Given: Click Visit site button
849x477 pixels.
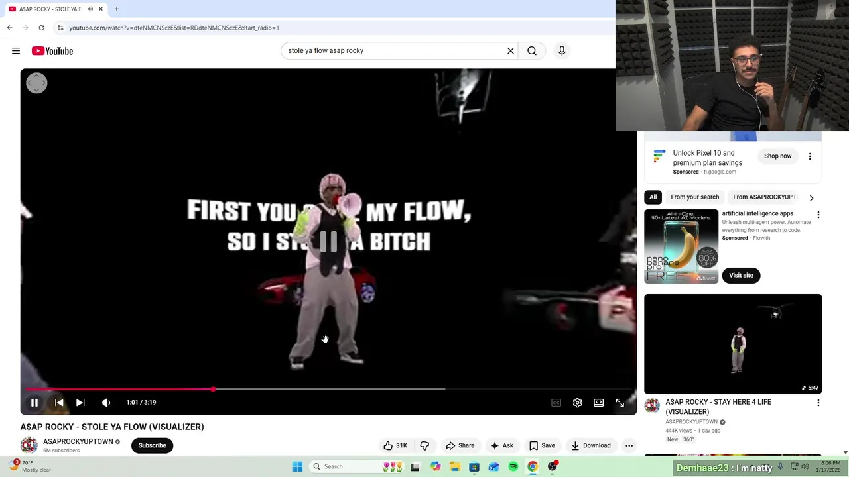Looking at the screenshot, I should [741, 275].
